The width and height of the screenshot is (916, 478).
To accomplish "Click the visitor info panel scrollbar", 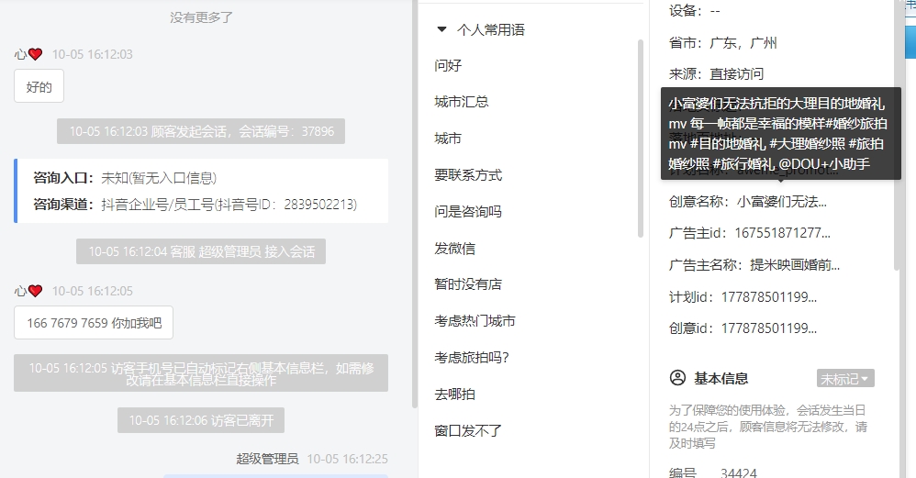I will pos(897,134).
